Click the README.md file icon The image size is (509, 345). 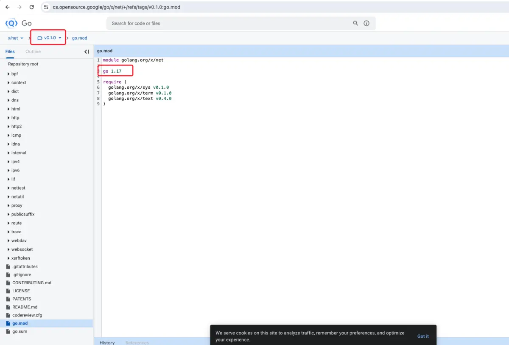tap(8, 307)
